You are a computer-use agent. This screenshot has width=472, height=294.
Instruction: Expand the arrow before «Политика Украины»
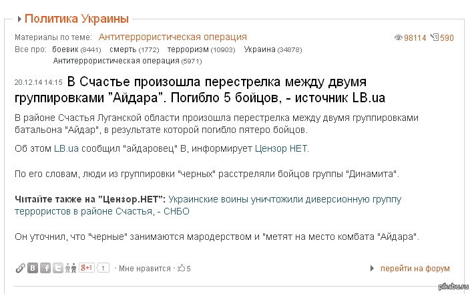pos(19,19)
